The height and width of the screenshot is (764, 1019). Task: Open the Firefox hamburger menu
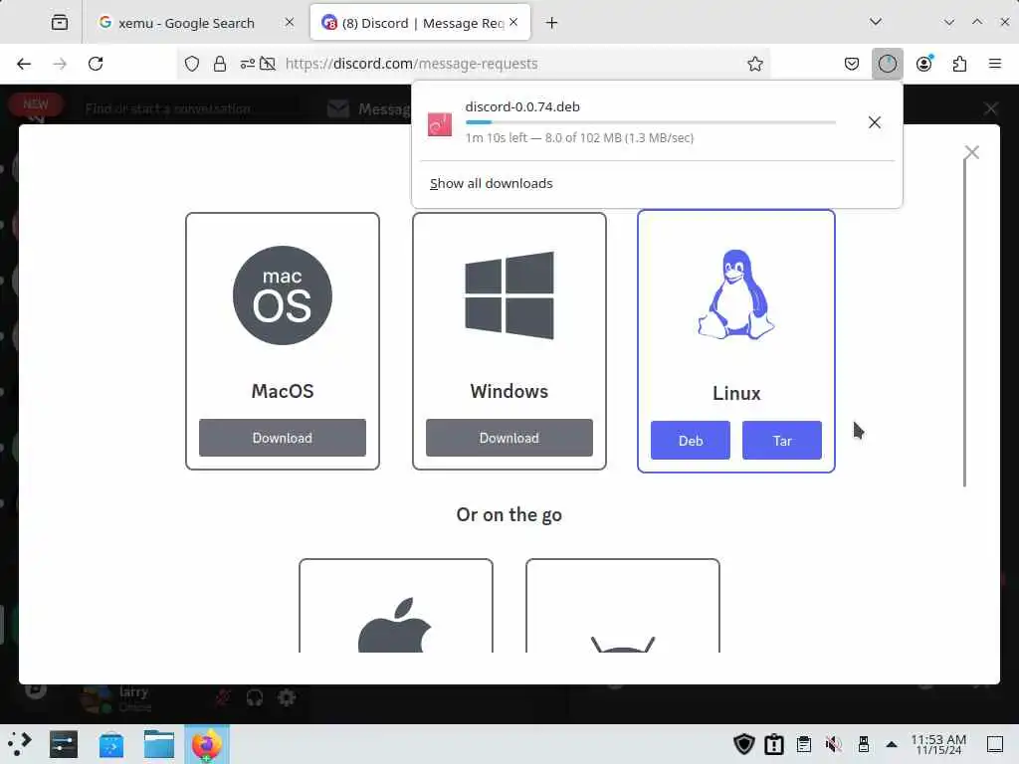coord(994,64)
